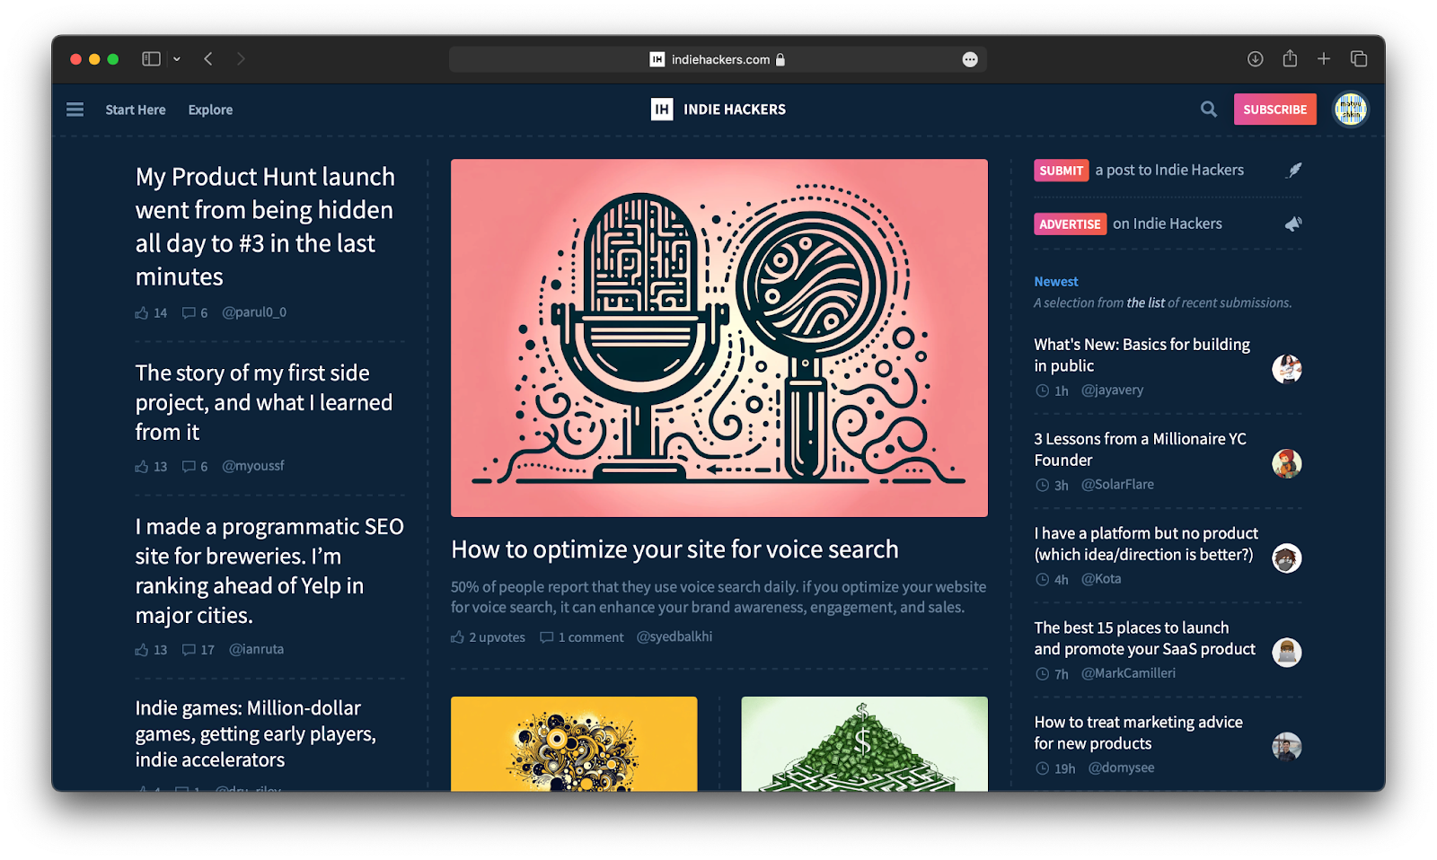Viewport: 1437px width, 860px height.
Task: Click the rocket icon beside Submit
Action: [x=1293, y=170]
